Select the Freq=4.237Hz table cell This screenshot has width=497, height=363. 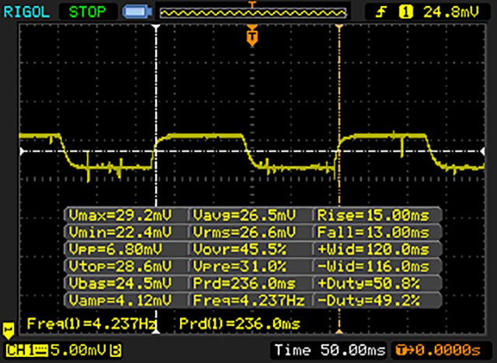[x=248, y=299]
